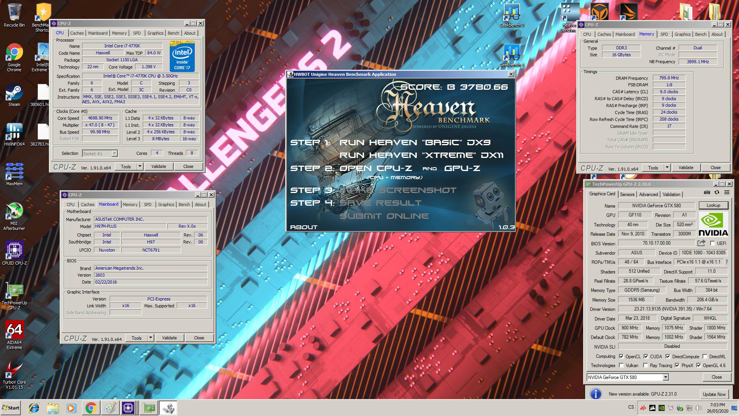The width and height of the screenshot is (739, 416).
Task: Toggle the DirectCompute checkbox
Action: pos(668,356)
